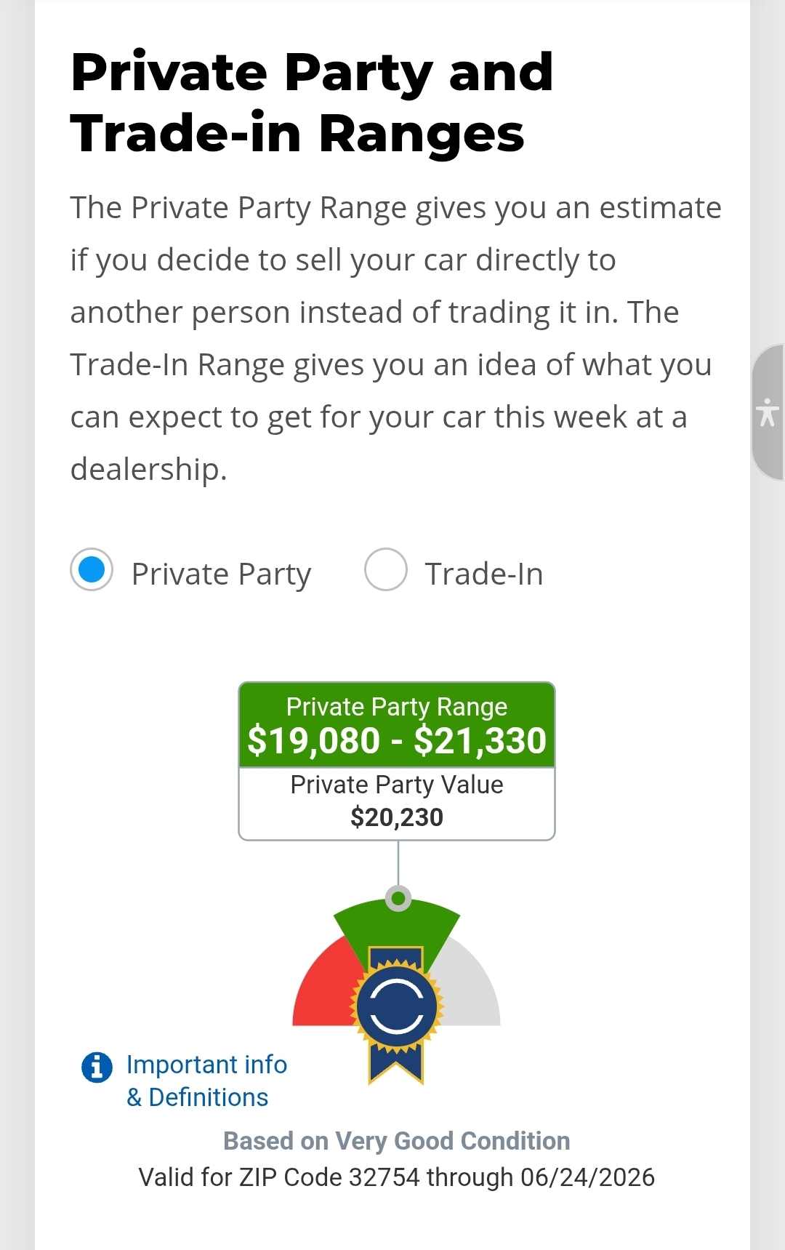The height and width of the screenshot is (1250, 785).
Task: Open Important info & Definitions link
Action: pos(207,1081)
